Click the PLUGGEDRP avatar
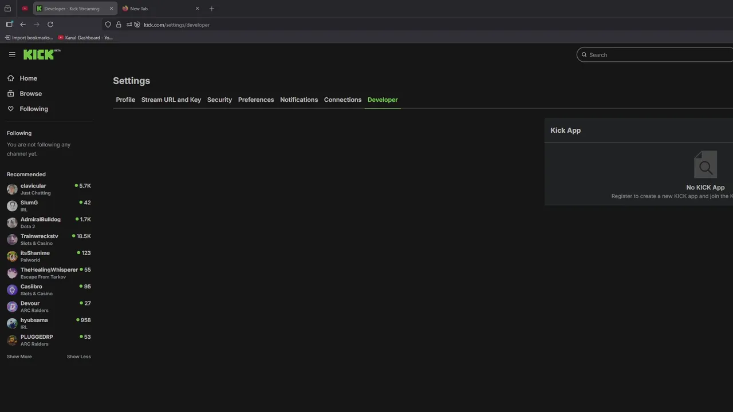The image size is (733, 412). (12, 340)
